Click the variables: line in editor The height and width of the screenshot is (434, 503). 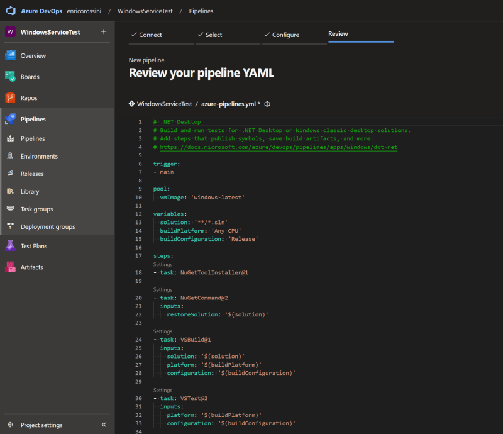170,214
